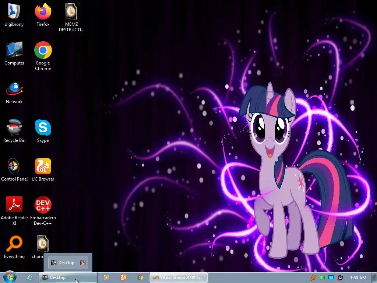Open the Everything search shortcut
Viewport: 377px width, 283px height.
(14, 247)
